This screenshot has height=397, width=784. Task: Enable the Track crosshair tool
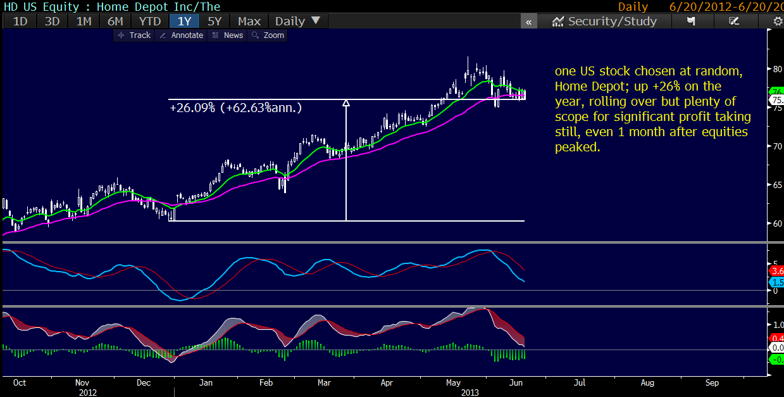tap(135, 35)
